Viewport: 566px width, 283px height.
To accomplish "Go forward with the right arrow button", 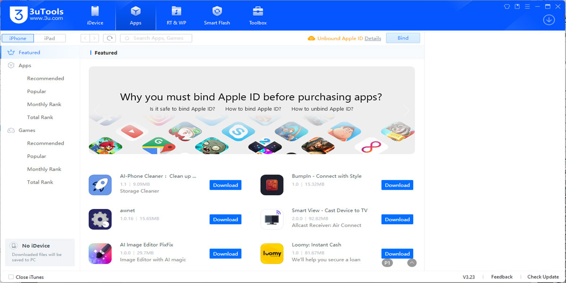I will [94, 38].
